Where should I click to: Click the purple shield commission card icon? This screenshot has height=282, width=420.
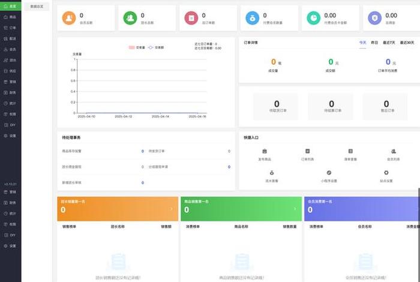[x=375, y=18]
